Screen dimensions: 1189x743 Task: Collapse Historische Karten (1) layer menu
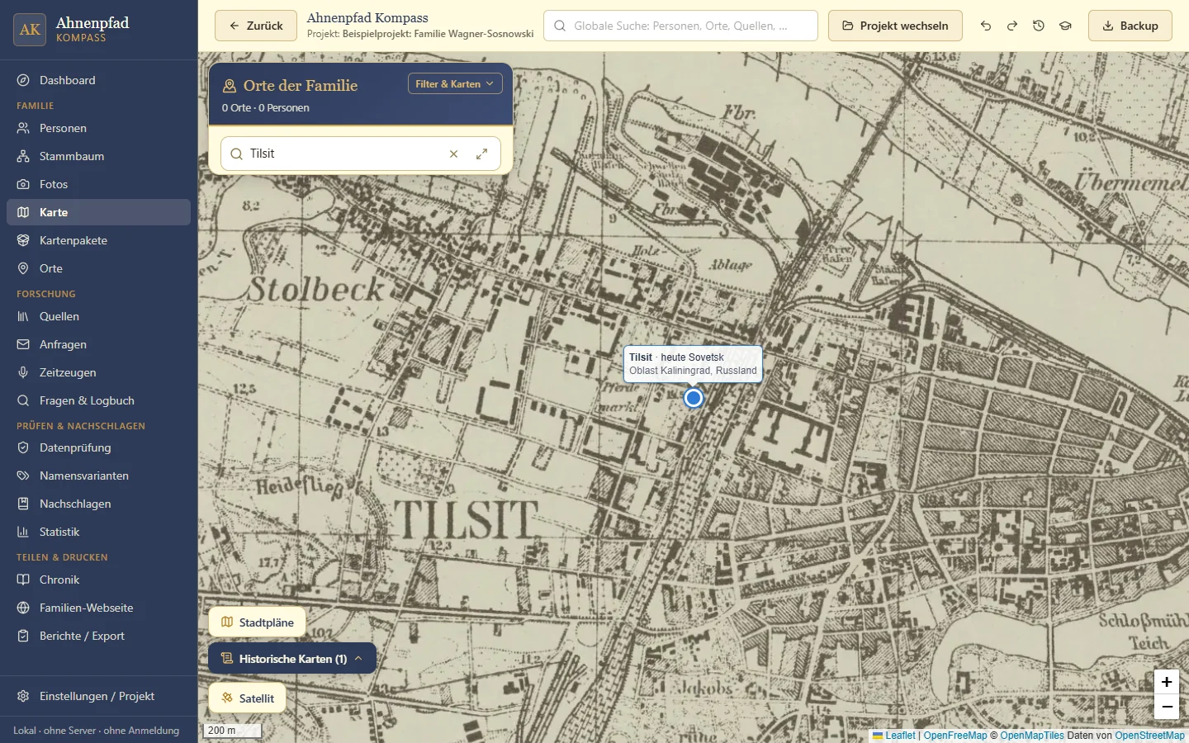(x=292, y=659)
